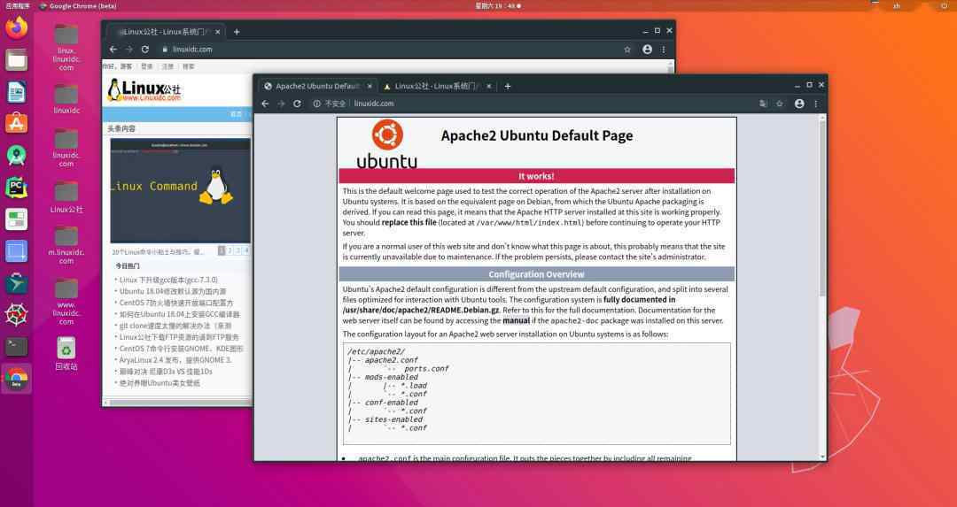
Task: Open the three-dot menu in the front Chrome window
Action: click(816, 104)
